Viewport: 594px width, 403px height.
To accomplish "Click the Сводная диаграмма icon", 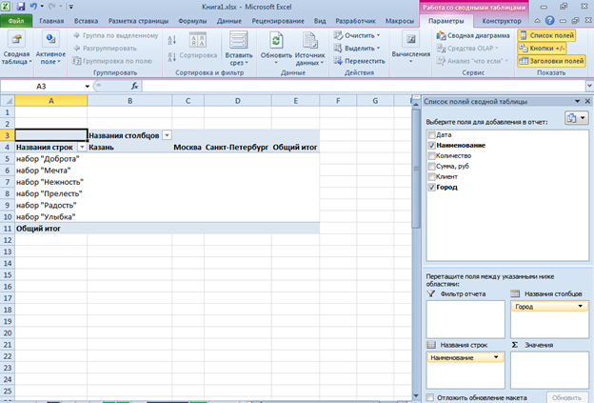I will coord(474,35).
